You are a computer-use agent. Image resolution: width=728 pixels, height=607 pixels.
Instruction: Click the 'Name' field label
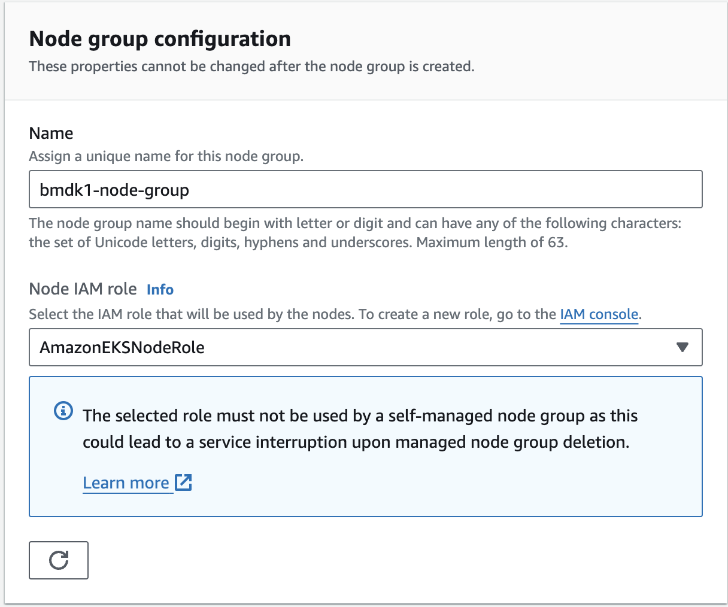(x=51, y=133)
